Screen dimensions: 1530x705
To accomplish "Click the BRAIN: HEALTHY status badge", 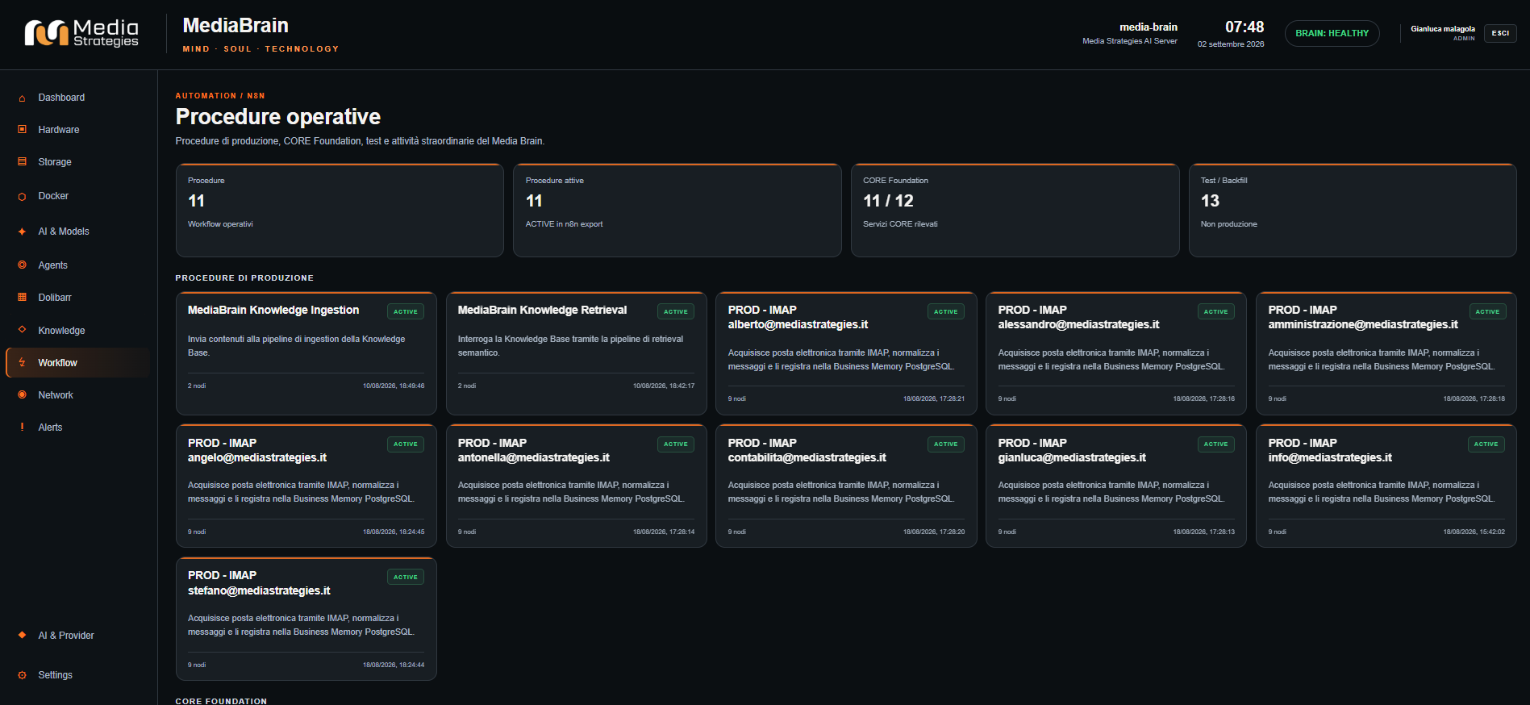I will coord(1332,33).
